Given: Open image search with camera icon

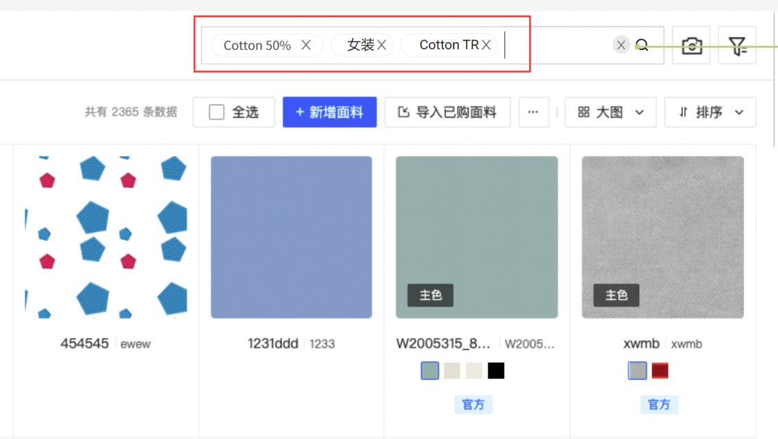Looking at the screenshot, I should pos(692,46).
